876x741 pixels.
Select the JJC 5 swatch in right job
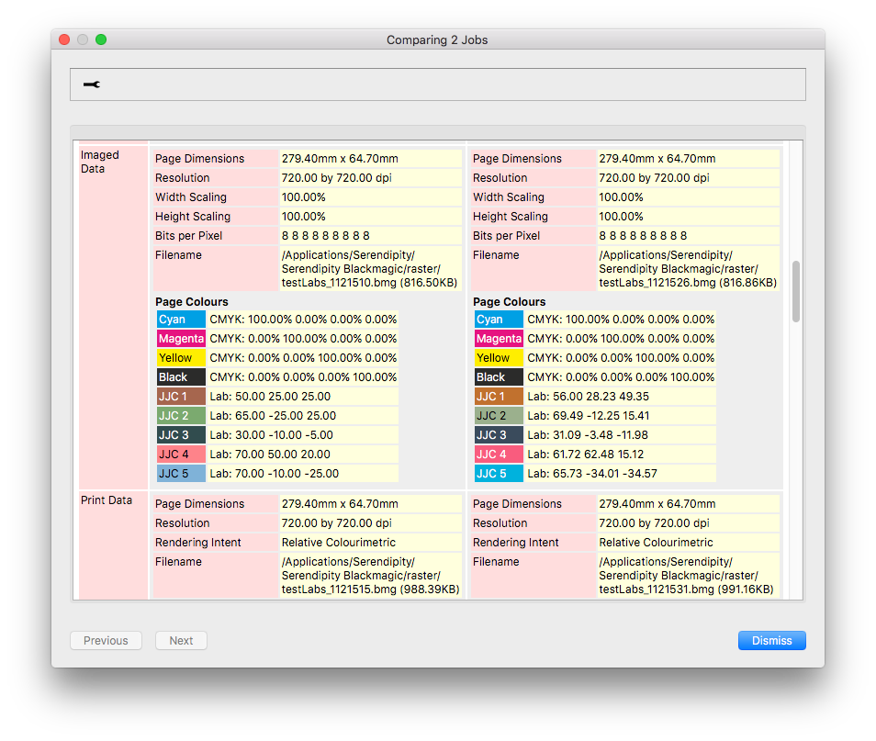click(x=499, y=473)
